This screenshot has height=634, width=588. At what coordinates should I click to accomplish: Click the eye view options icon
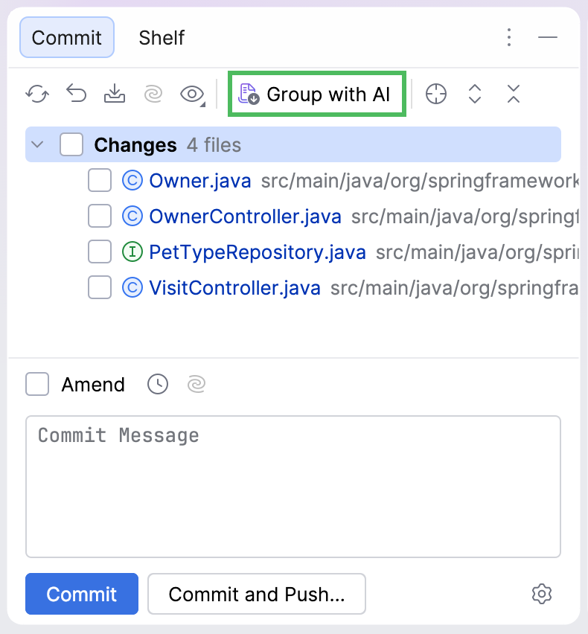tap(191, 94)
